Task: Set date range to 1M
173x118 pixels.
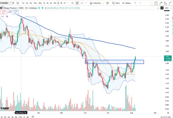Action: [x=9, y=117]
